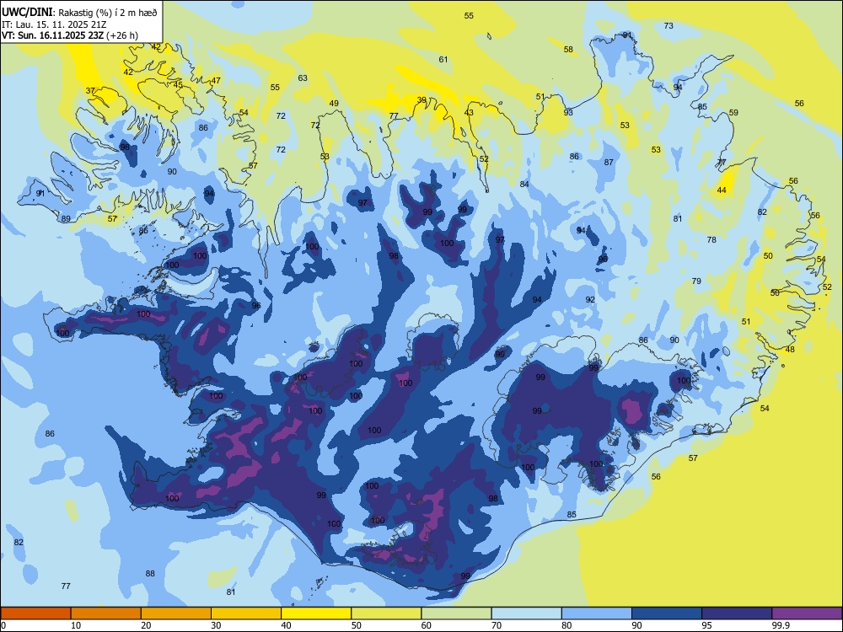Click the humidity value 43 on the map
This screenshot has width=843, height=632.
pyautogui.click(x=469, y=112)
